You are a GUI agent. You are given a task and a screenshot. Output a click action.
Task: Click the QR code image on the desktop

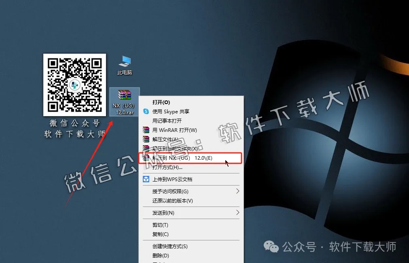(x=74, y=85)
